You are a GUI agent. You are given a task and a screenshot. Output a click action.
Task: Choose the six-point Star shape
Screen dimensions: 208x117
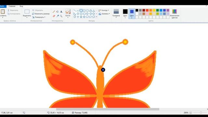pos(84,17)
